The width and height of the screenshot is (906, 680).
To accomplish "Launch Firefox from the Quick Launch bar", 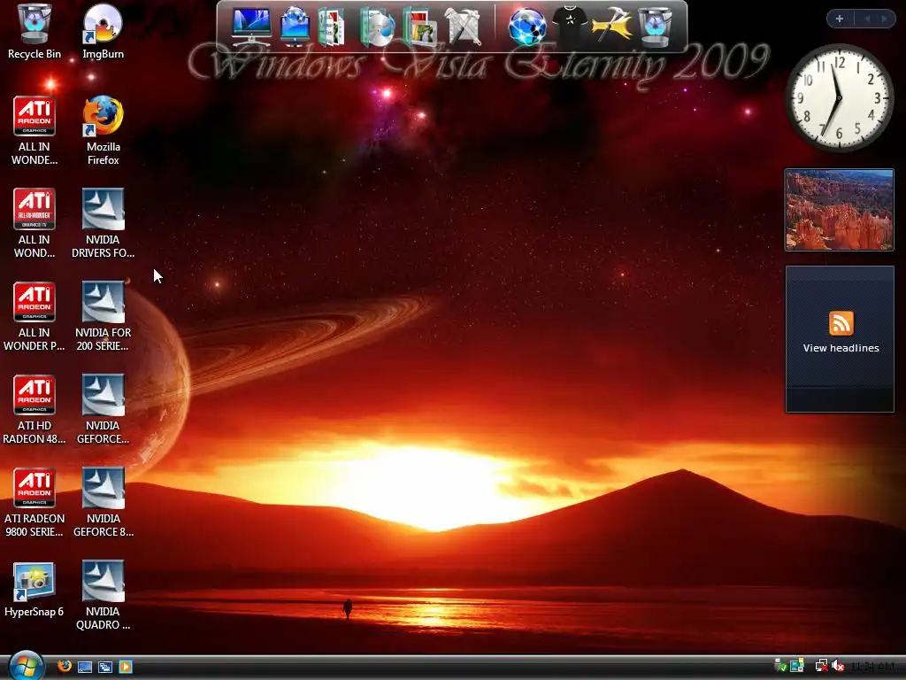I will point(64,666).
